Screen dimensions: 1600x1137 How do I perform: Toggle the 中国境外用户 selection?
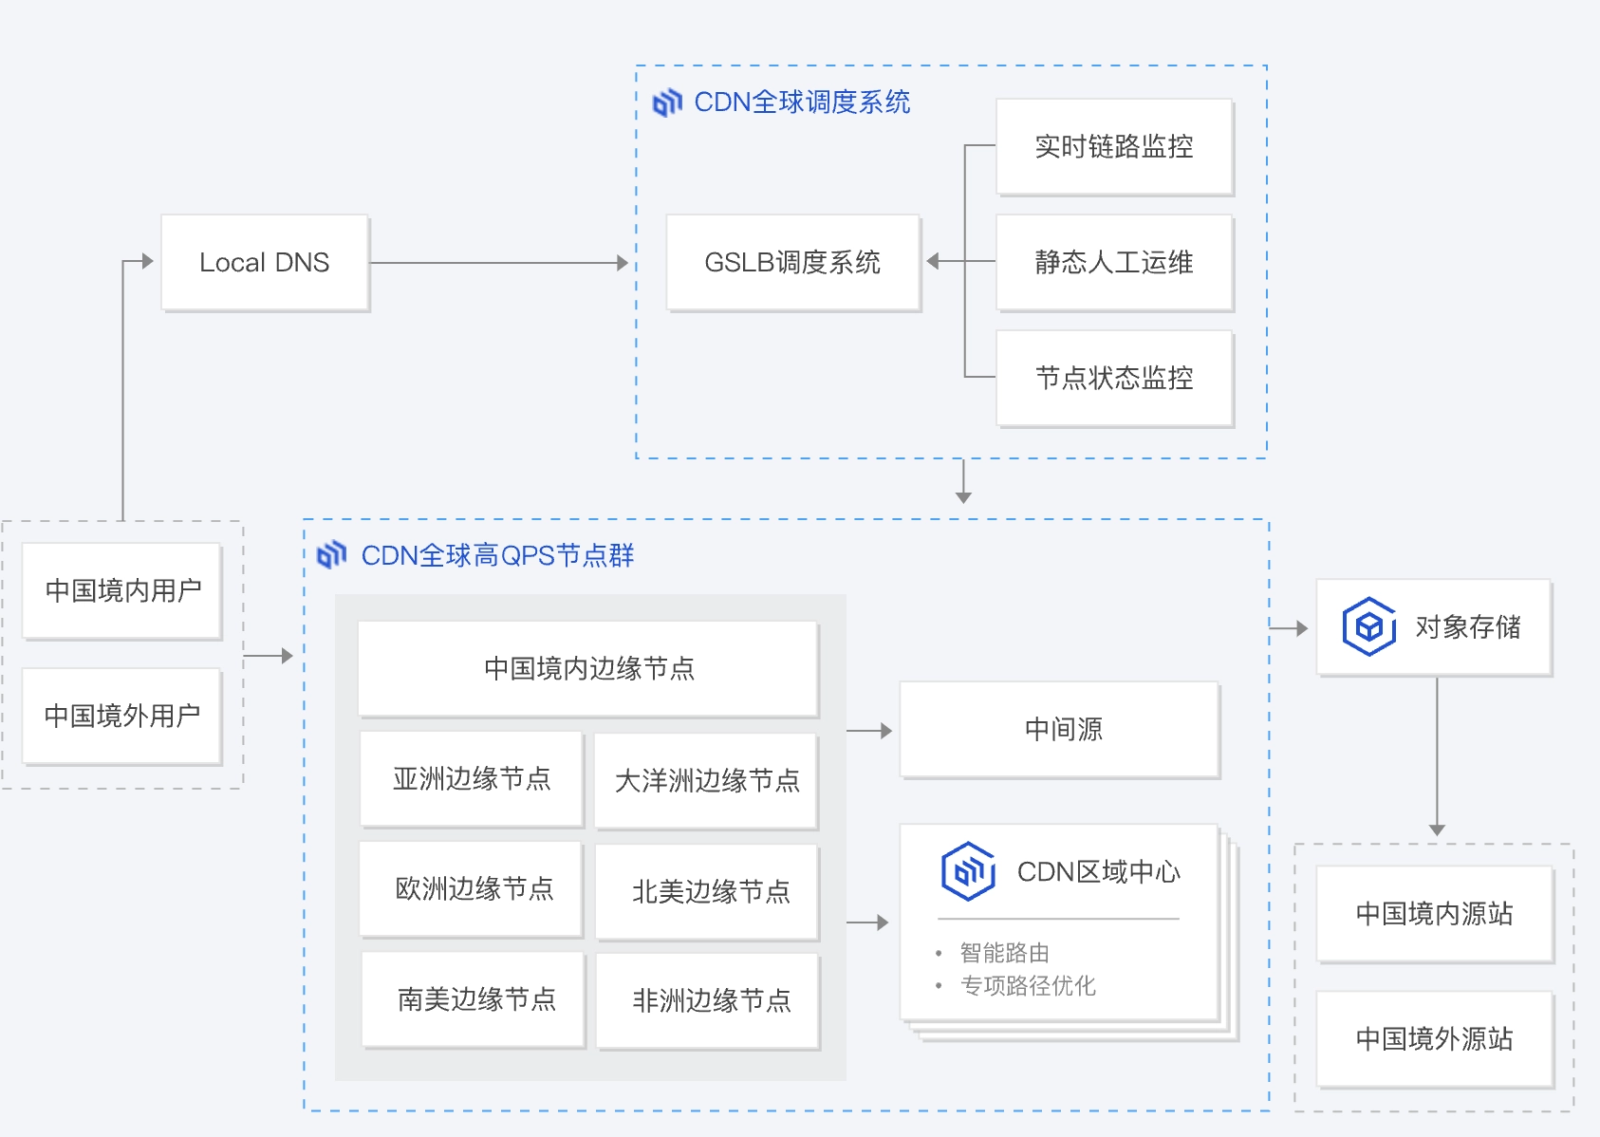122,718
